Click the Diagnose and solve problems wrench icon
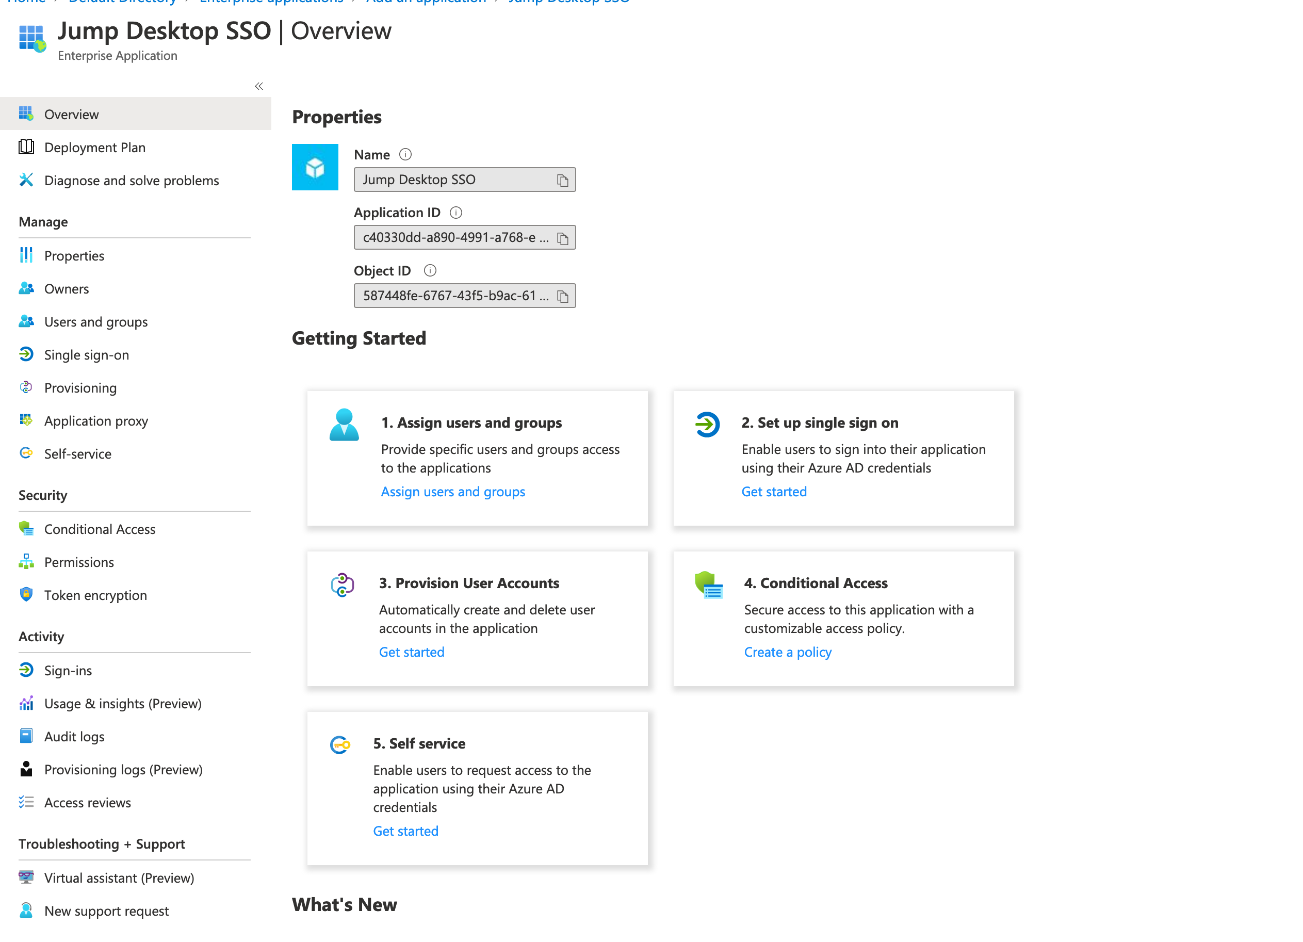Image resolution: width=1303 pixels, height=942 pixels. [x=26, y=180]
